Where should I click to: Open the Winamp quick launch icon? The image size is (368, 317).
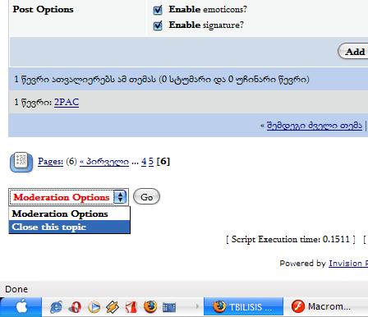click(x=113, y=307)
